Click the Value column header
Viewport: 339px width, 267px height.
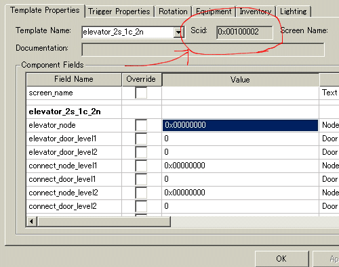241,80
